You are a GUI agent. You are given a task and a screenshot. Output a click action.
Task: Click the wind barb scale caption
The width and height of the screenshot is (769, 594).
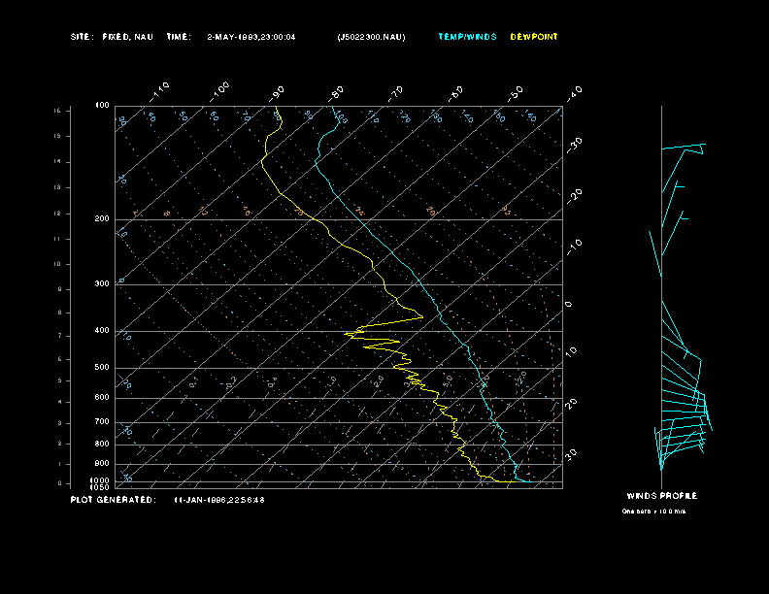(653, 511)
